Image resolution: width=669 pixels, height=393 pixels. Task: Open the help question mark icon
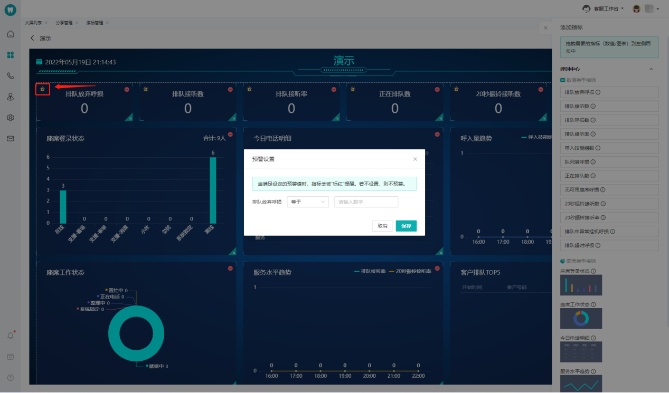click(11, 378)
